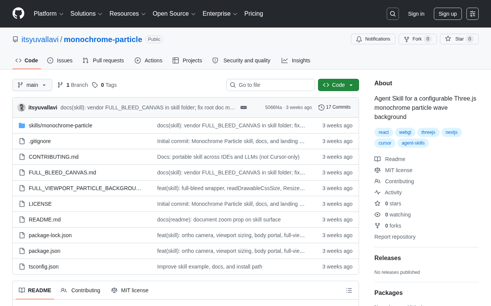Click the threejs topic tag
Image resolution: width=491 pixels, height=306 pixels.
428,132
